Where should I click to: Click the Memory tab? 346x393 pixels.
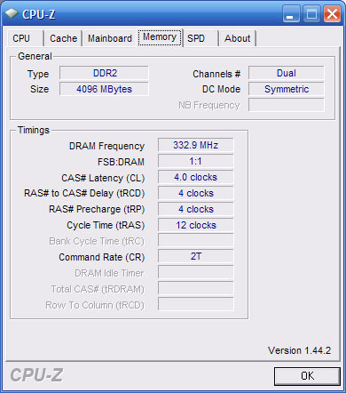[160, 37]
